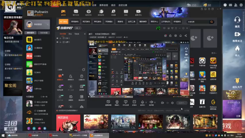Click 换一换 refresh in 今日推荐

[x=44, y=97]
